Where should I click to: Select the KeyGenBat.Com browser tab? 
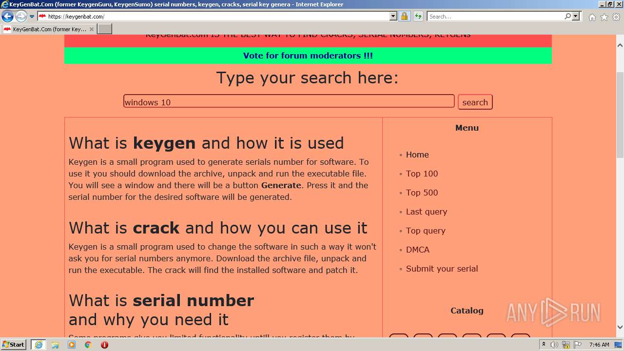[48, 29]
